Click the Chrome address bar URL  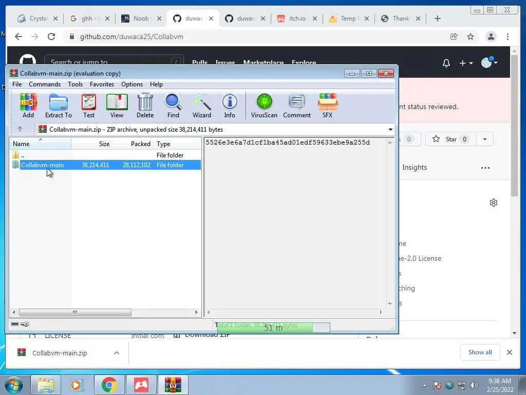tap(131, 37)
